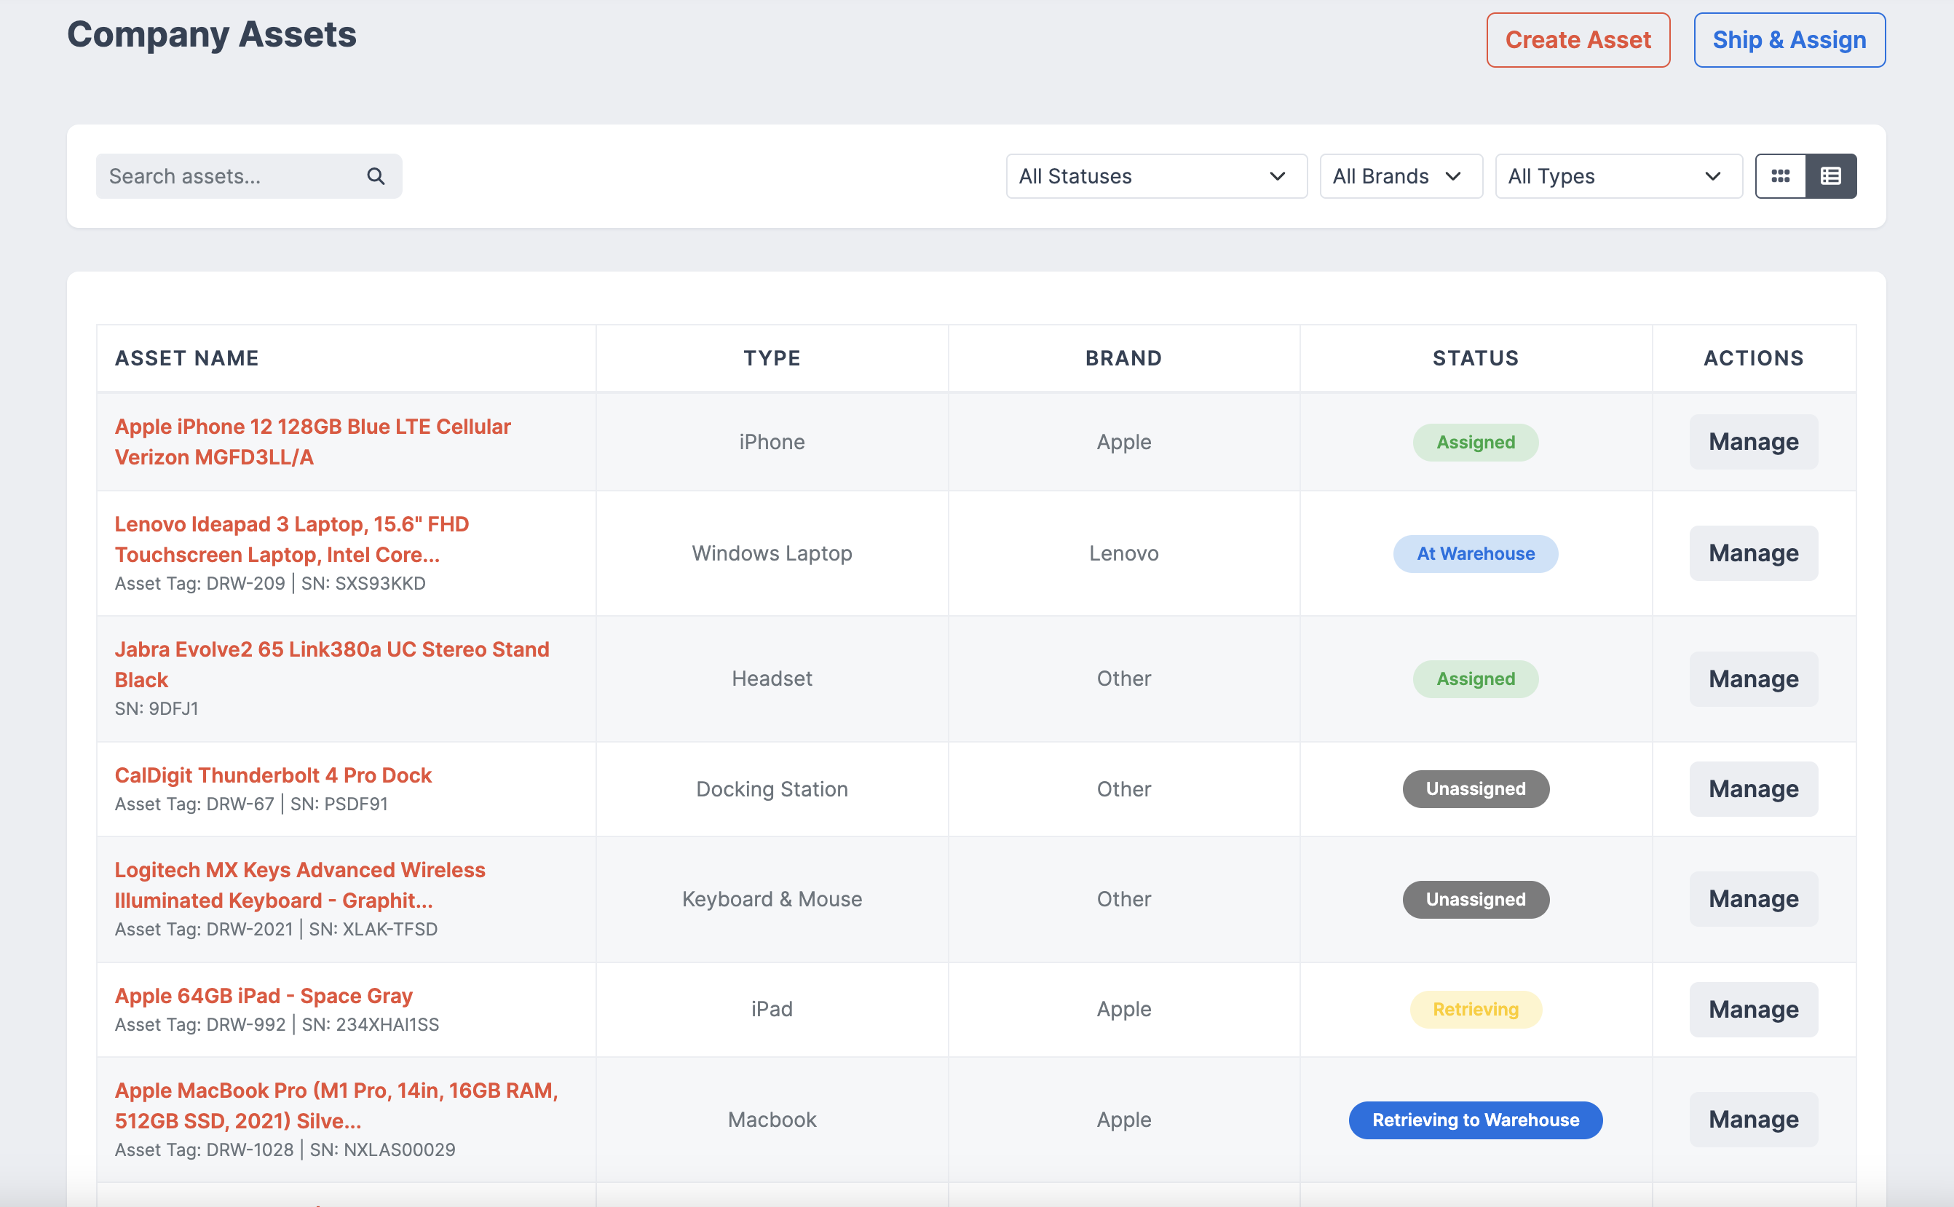Manage the Jabra Evolve2 65 asset
1954x1207 pixels.
point(1753,678)
